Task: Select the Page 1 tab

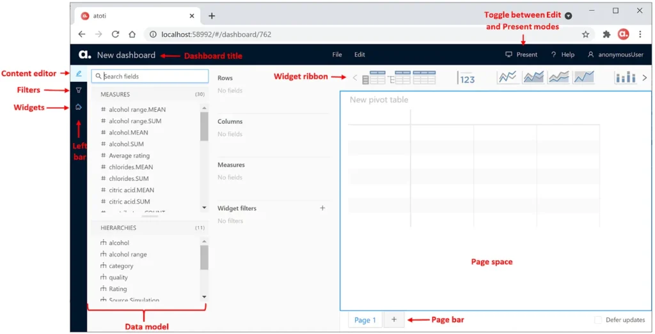Action: pyautogui.click(x=365, y=320)
